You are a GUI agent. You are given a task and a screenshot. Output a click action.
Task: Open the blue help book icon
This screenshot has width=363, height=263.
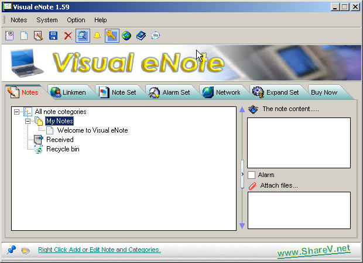point(141,36)
